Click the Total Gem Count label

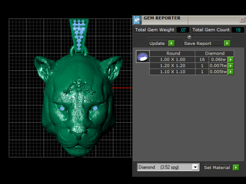[x=211, y=30]
